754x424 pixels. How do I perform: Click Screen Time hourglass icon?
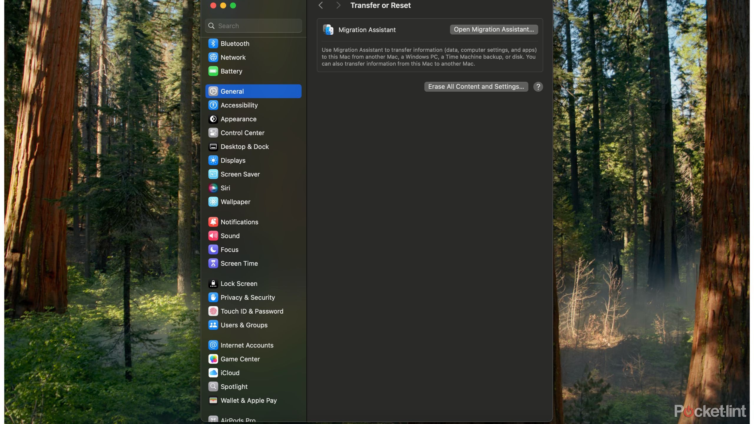coord(213,264)
